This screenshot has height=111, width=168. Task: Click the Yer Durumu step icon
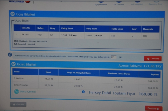point(118,1)
